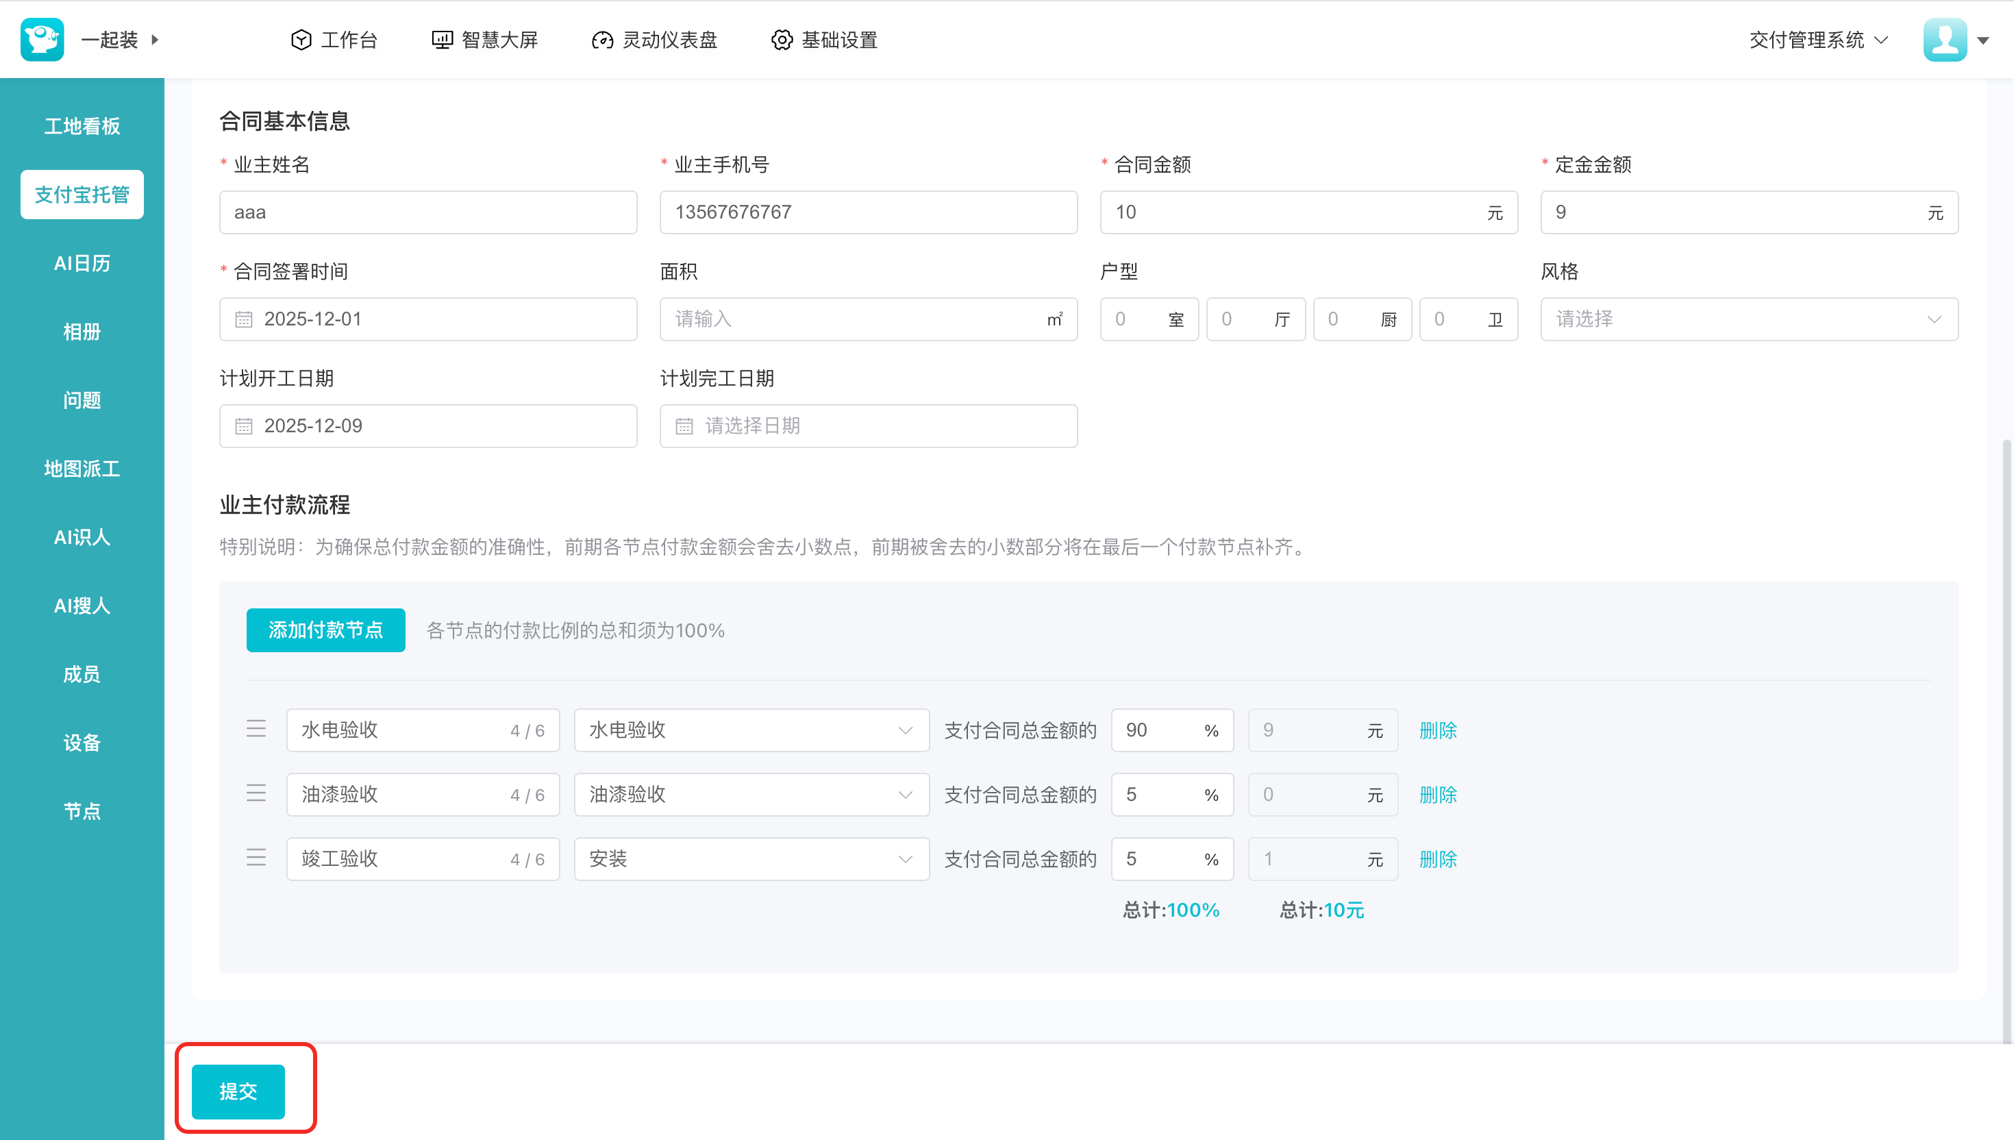The height and width of the screenshot is (1140, 2014).
Task: Click the gear icon for 基础设置
Action: (781, 40)
